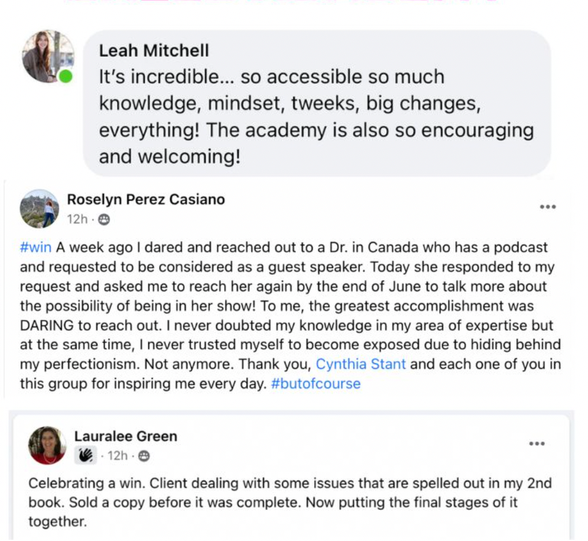
Task: Click Leah Mitchell's gray comment bubble
Action: pos(317,103)
